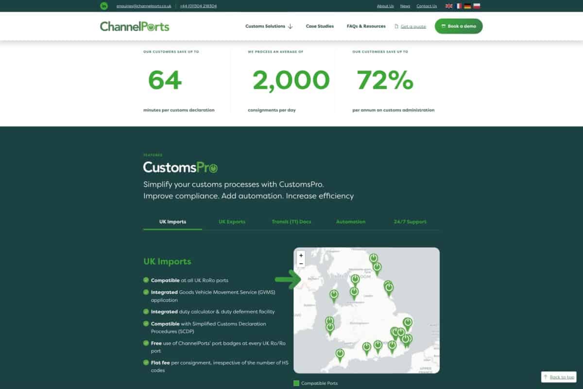Select the port pin near Poole
This screenshot has height=389, width=583.
(367, 348)
